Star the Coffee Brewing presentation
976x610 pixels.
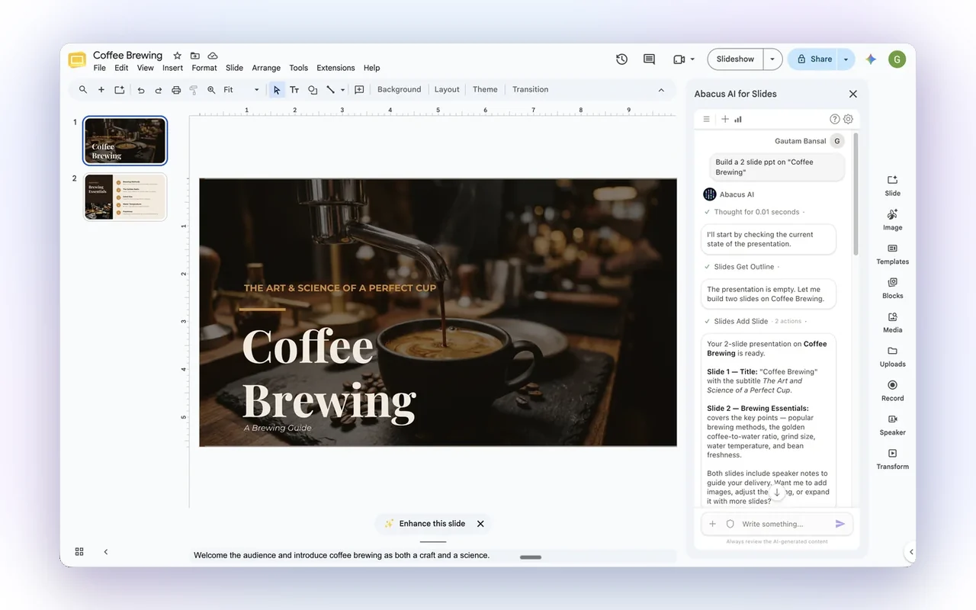(x=177, y=56)
